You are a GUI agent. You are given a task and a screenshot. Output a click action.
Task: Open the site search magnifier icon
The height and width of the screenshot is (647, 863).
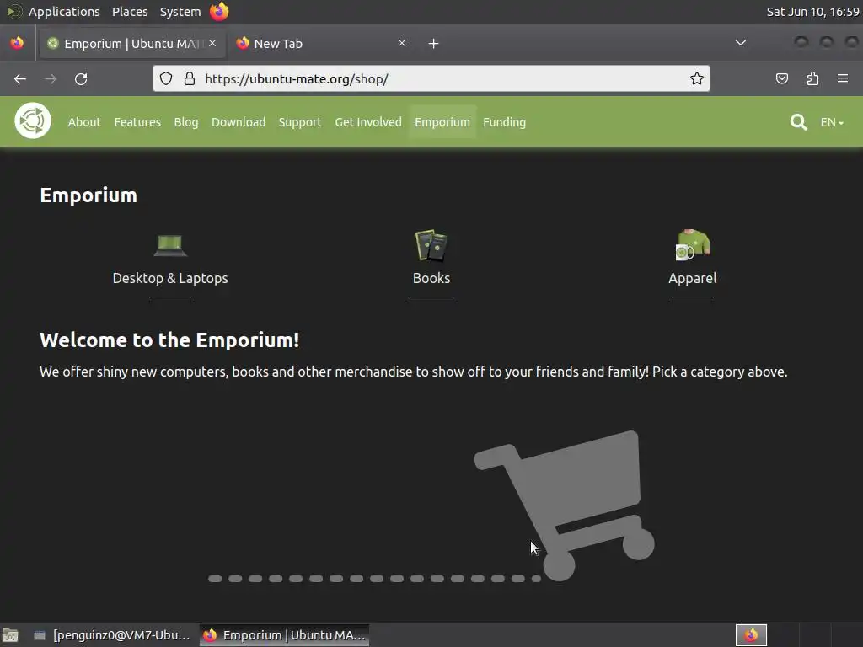[798, 122]
